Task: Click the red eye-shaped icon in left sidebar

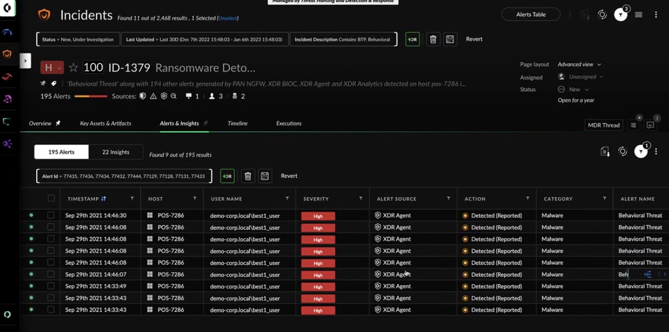Action: pos(7,77)
